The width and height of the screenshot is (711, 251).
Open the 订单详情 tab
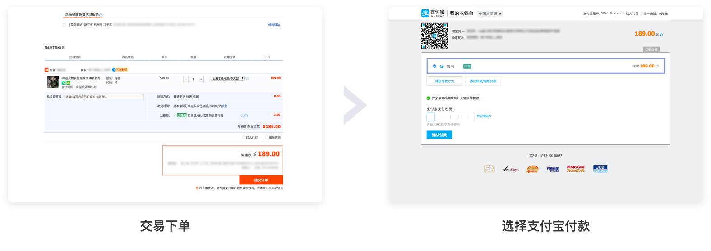pos(651,49)
